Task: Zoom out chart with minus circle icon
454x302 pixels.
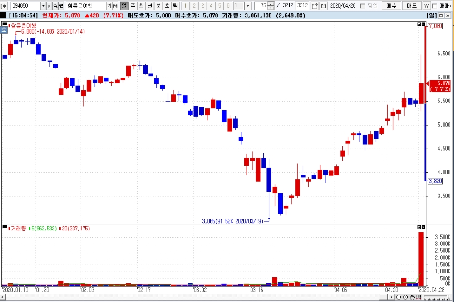Action: tap(399, 297)
